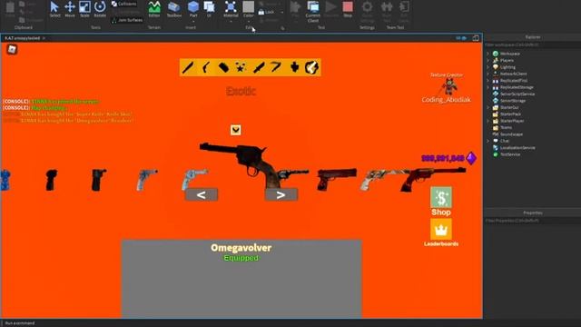This screenshot has width=581, height=327.
Task: Select the silver-blue revolver thumbnail
Action: coord(194,179)
